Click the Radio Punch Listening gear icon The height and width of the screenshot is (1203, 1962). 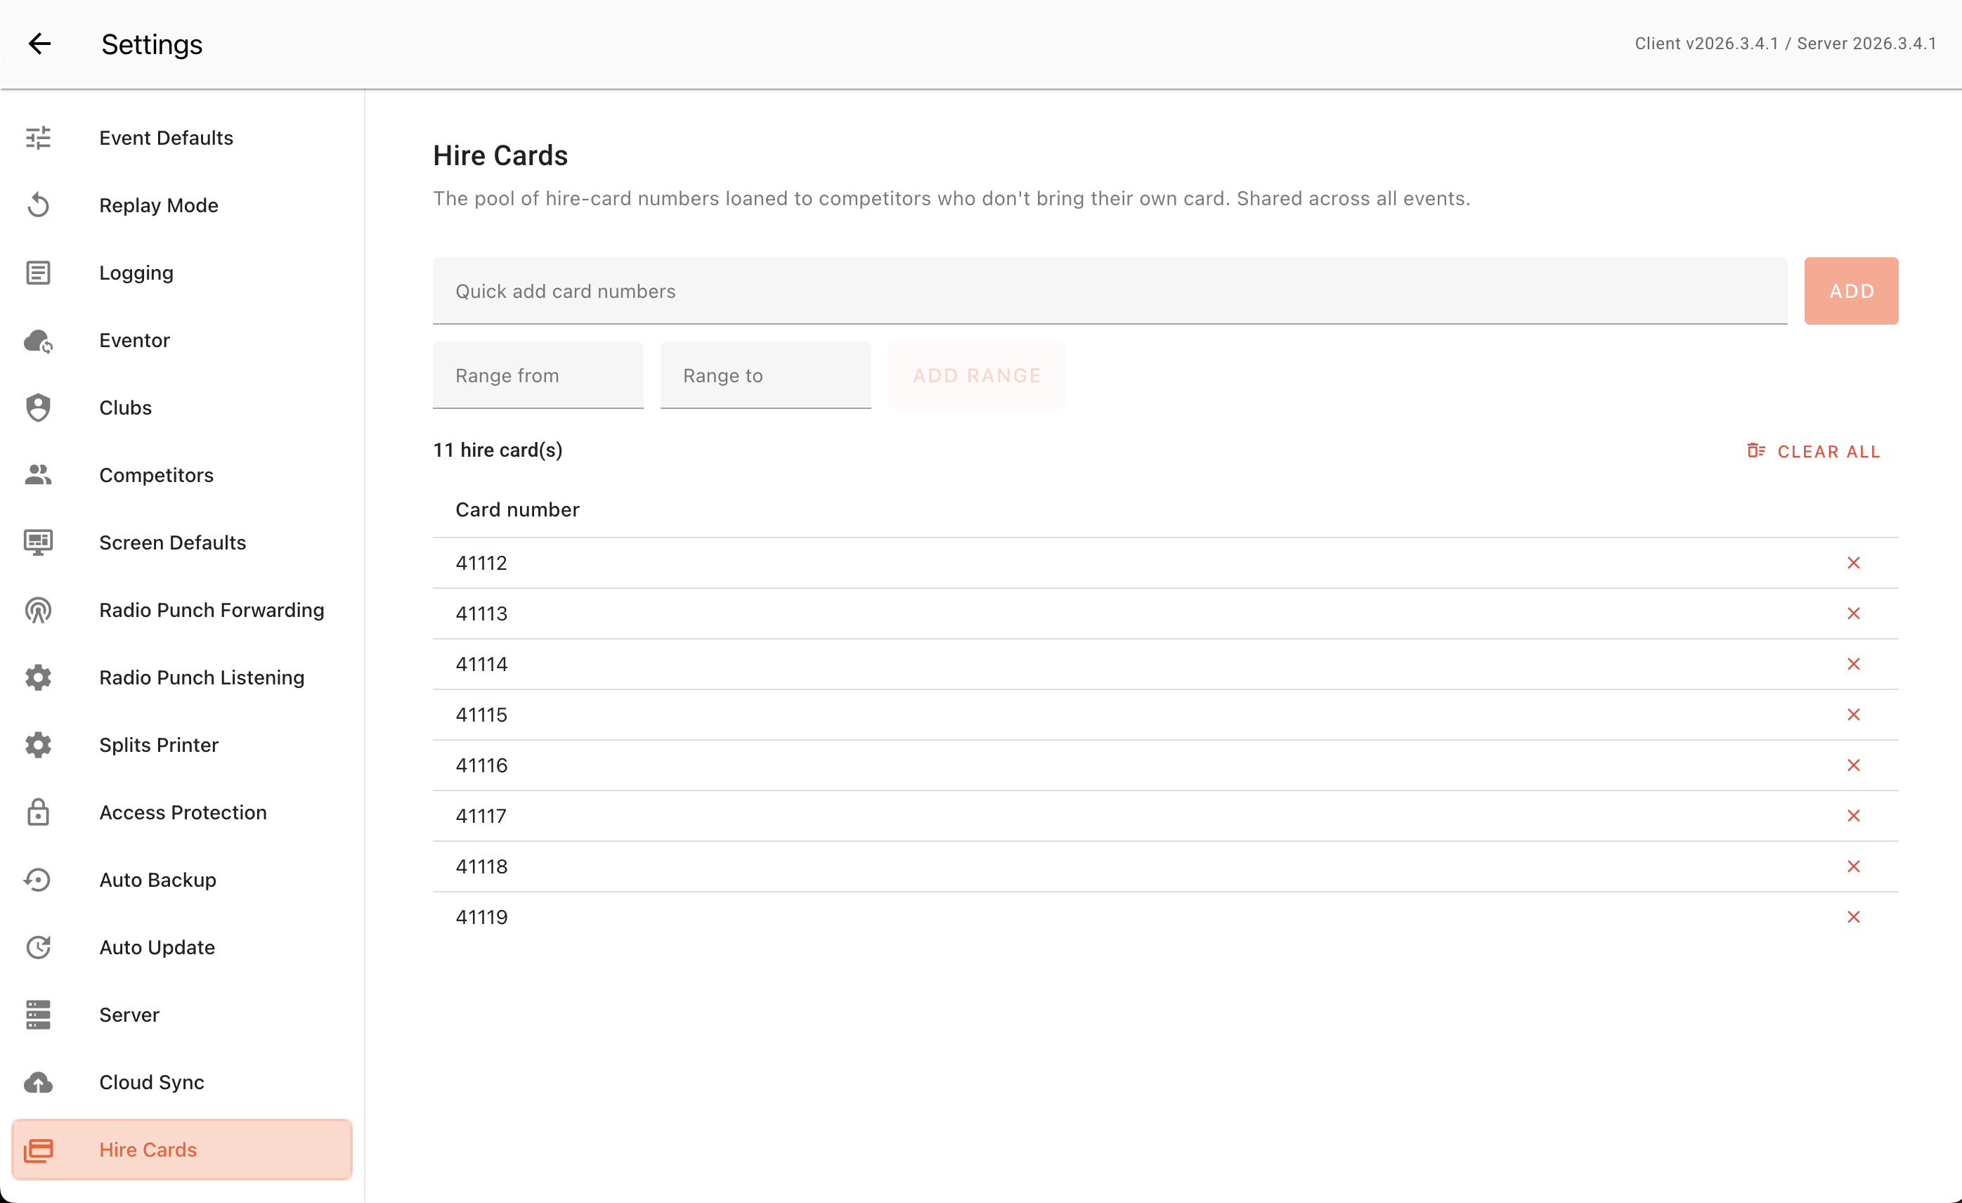38,677
